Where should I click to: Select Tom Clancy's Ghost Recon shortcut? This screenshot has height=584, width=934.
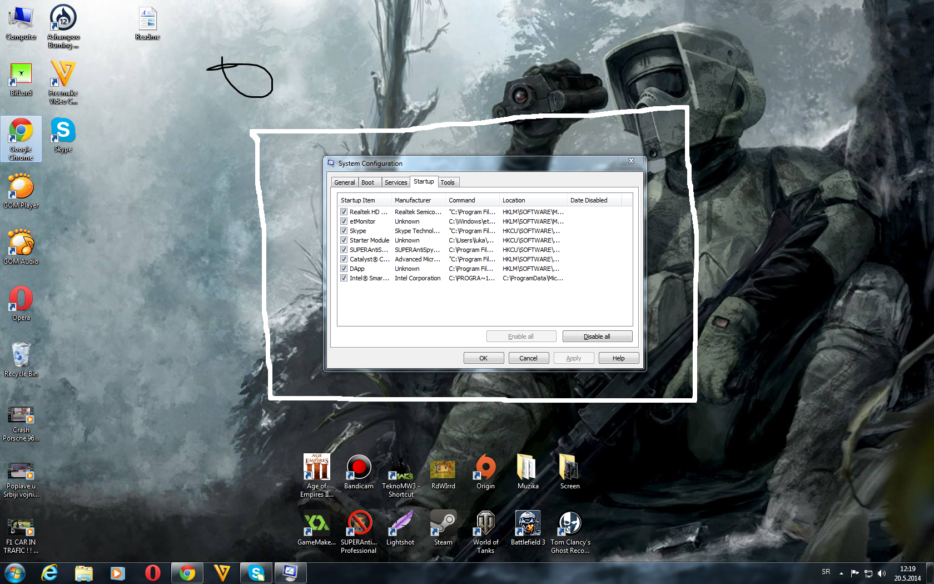click(x=570, y=532)
